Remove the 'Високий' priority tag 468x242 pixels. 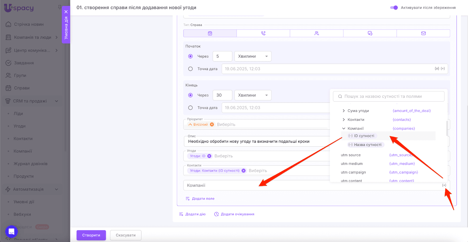(x=212, y=125)
